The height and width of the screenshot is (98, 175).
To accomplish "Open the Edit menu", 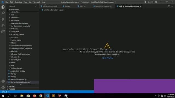I will coord(11,2).
